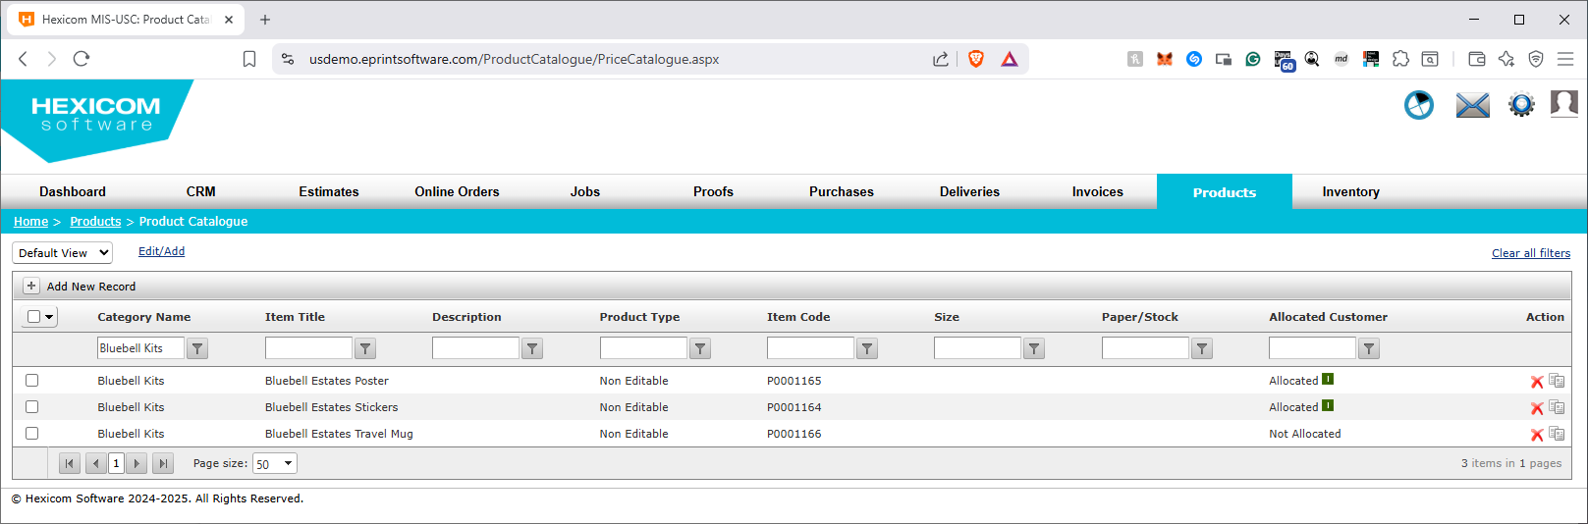1588x524 pixels.
Task: Click the Home breadcrumb link
Action: (30, 222)
